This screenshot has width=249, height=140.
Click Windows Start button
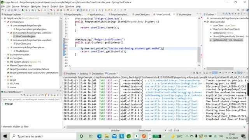[5, 136]
